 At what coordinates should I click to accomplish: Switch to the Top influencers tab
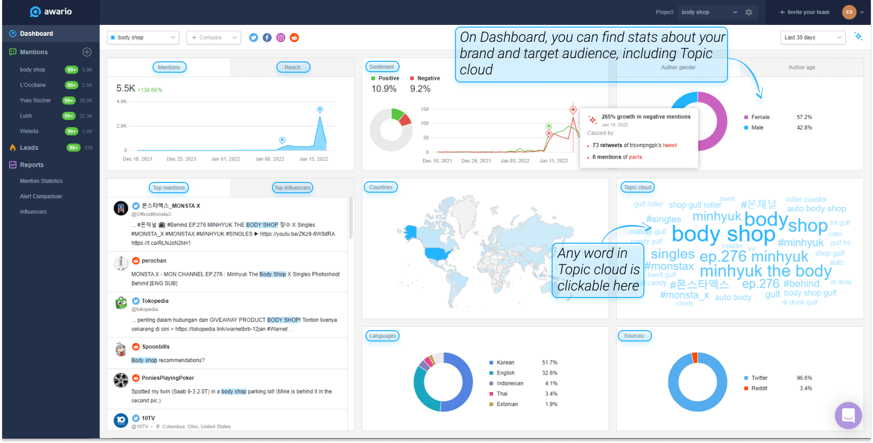pyautogui.click(x=293, y=188)
